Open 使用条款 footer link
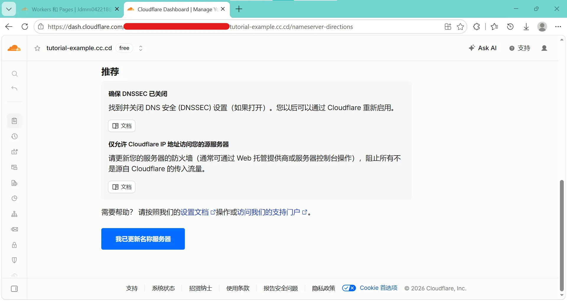Screen dimensions: 567x301 238,288
